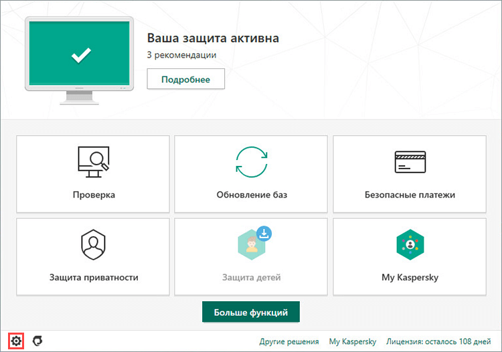Select the Защита приватности tile label
This screenshot has width=502, height=352.
pos(94,278)
